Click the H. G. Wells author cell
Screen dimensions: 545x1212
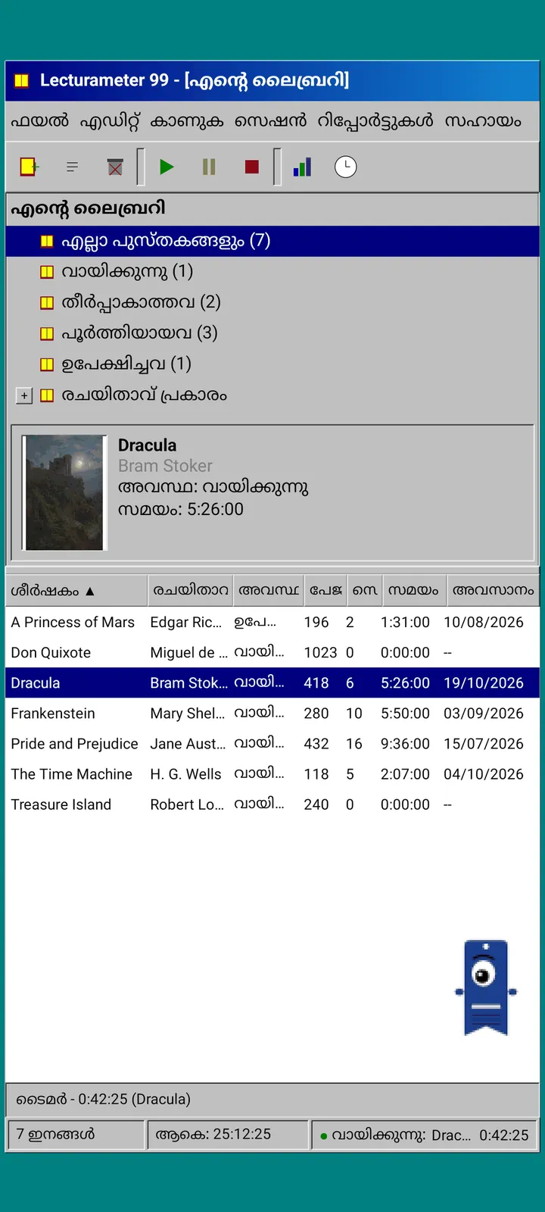[185, 774]
